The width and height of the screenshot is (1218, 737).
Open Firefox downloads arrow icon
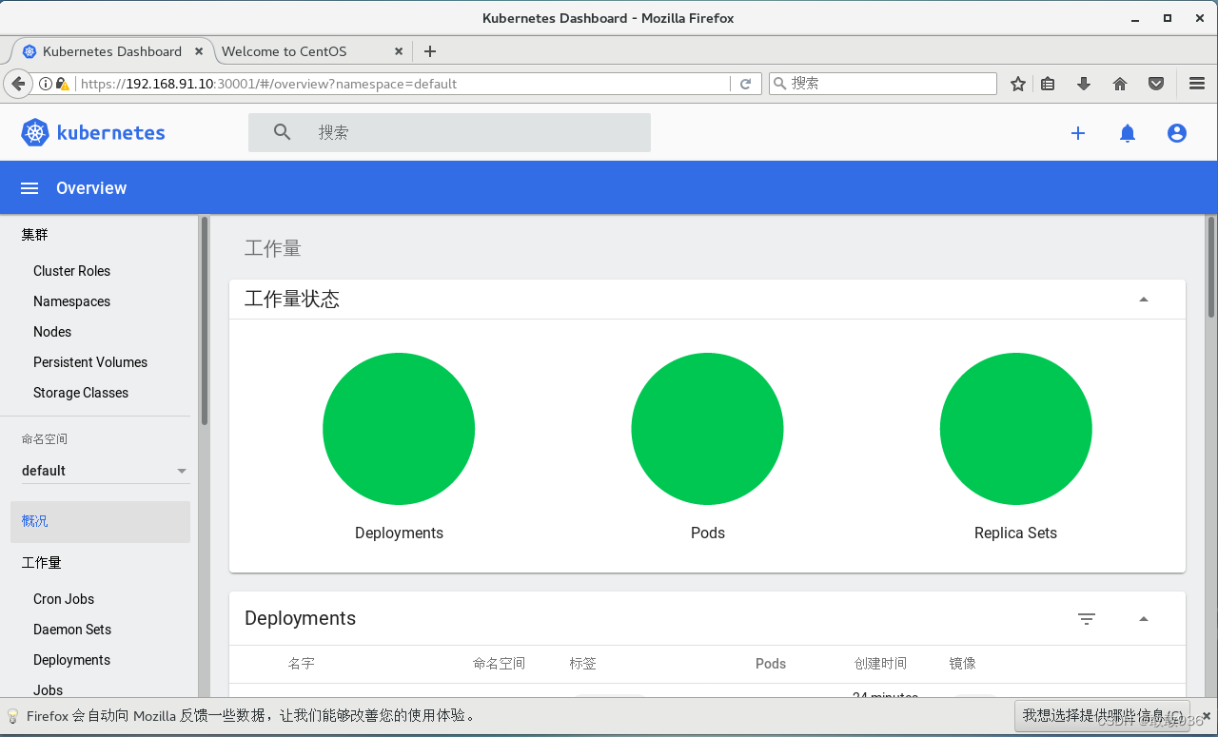[1083, 84]
